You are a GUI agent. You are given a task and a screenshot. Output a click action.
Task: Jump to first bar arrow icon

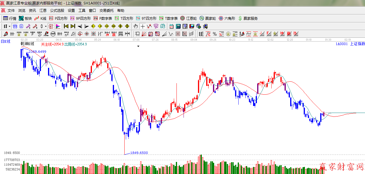66,26
